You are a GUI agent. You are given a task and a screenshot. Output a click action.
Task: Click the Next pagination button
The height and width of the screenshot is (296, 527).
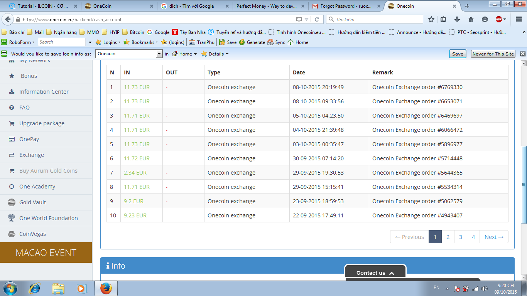tap(494, 237)
